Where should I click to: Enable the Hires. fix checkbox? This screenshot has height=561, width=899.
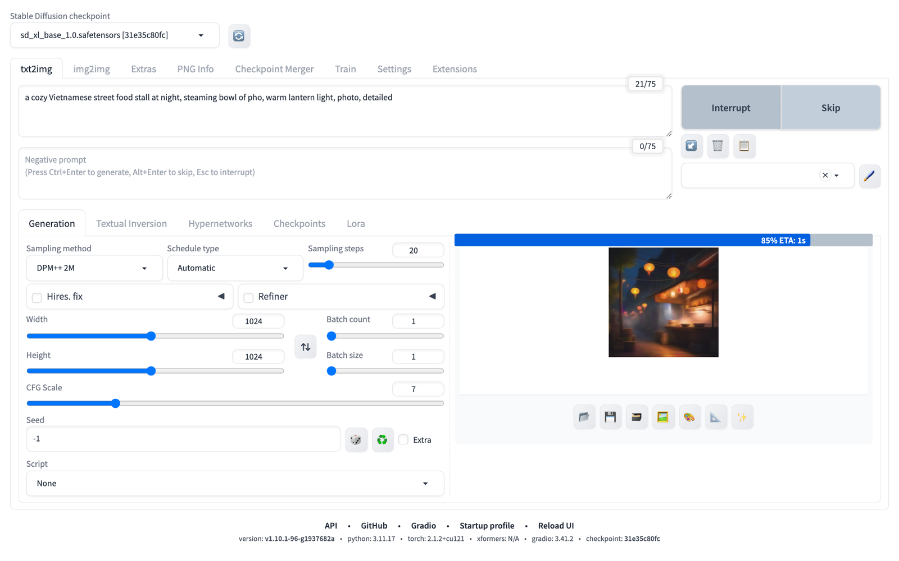(37, 297)
